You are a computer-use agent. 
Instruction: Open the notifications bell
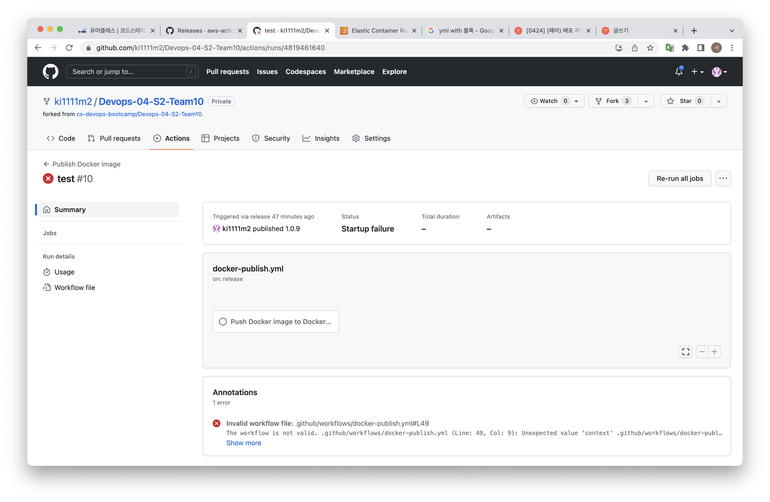tap(679, 71)
